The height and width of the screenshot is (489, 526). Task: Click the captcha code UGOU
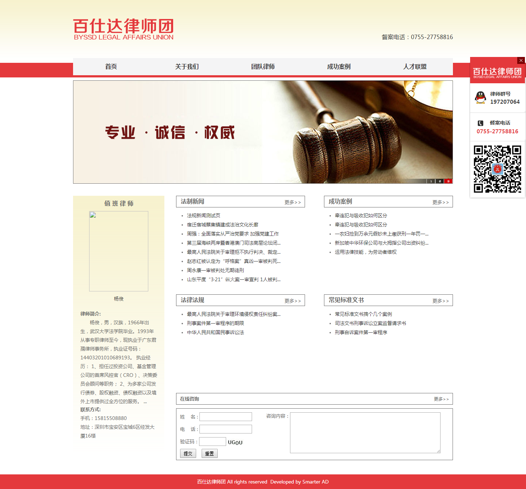pyautogui.click(x=235, y=442)
